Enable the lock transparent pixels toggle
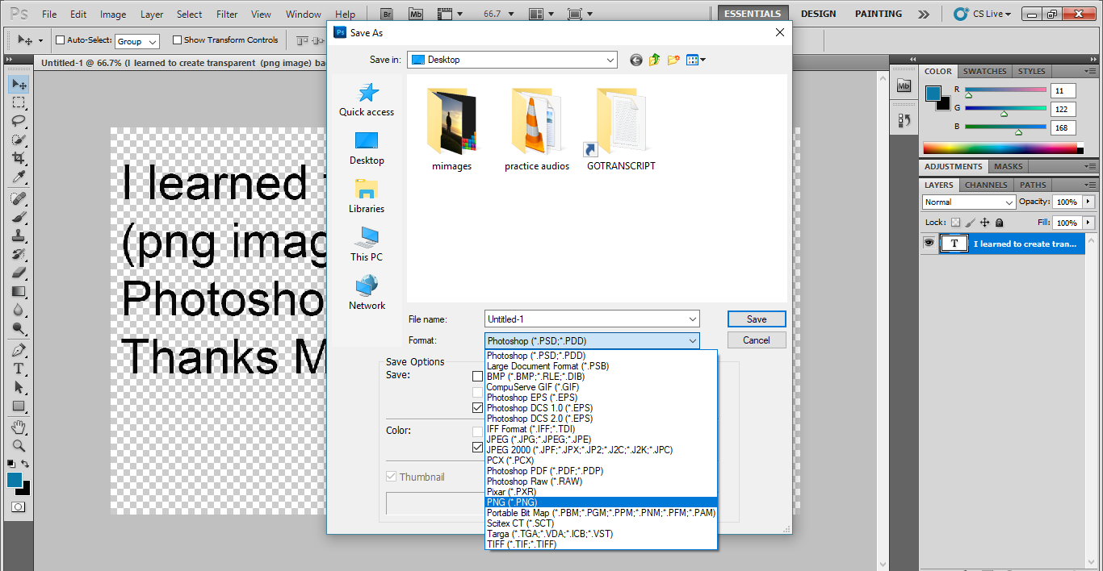 click(x=955, y=222)
